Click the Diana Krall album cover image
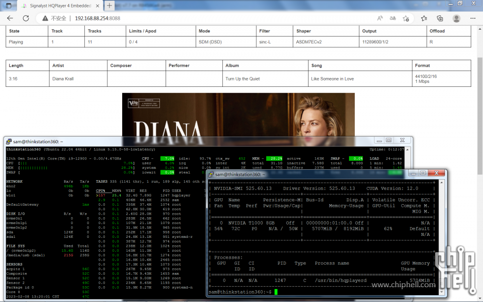 click(239, 115)
